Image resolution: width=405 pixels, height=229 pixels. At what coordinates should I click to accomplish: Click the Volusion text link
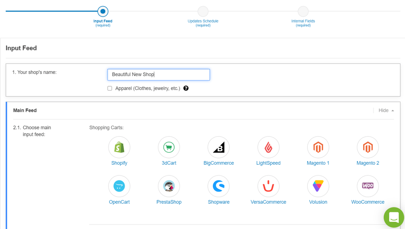click(318, 202)
